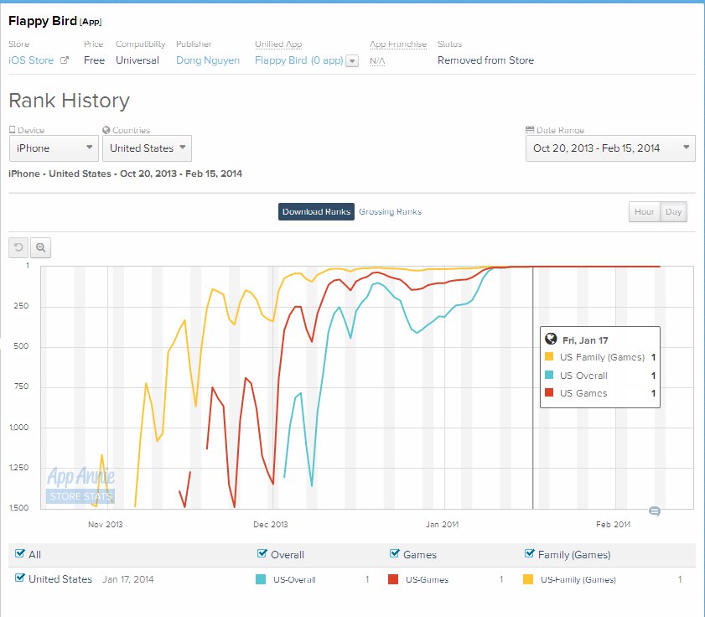Click the comment bubble icon on chart
Viewport: 705px width, 617px height.
point(655,511)
